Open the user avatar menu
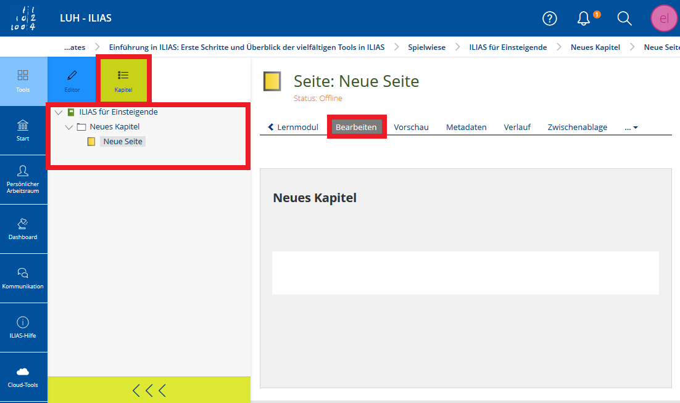The image size is (680, 403). (x=664, y=18)
